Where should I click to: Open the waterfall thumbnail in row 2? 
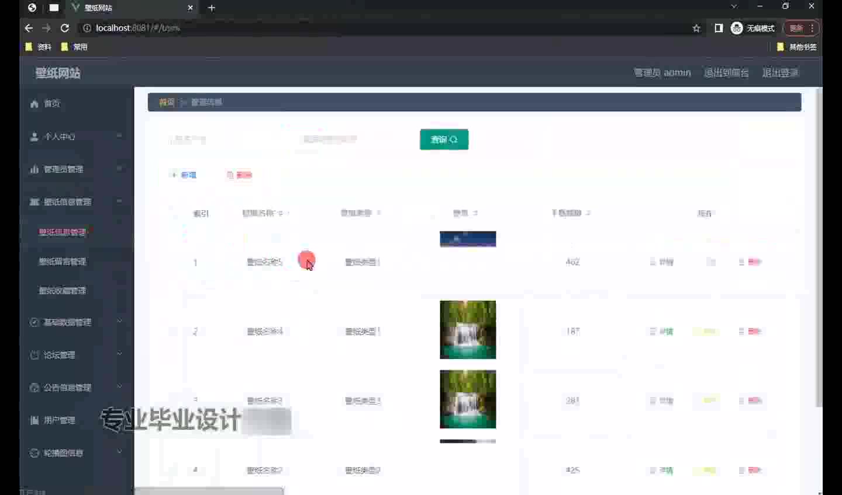pos(468,330)
